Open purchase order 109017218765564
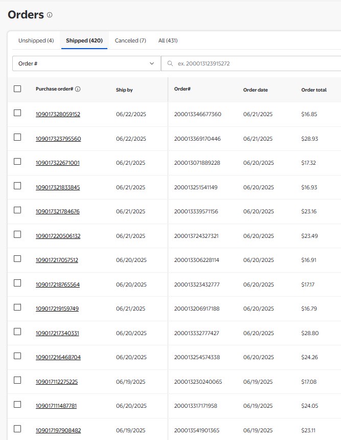 [58, 284]
